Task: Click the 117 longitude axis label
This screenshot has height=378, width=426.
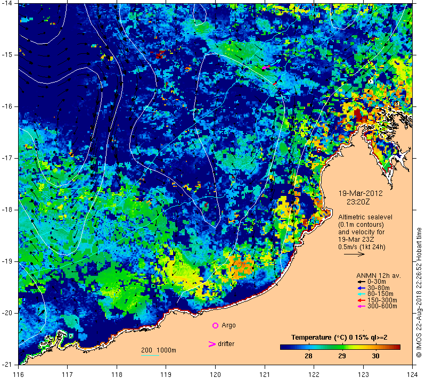Action: pos(68,374)
